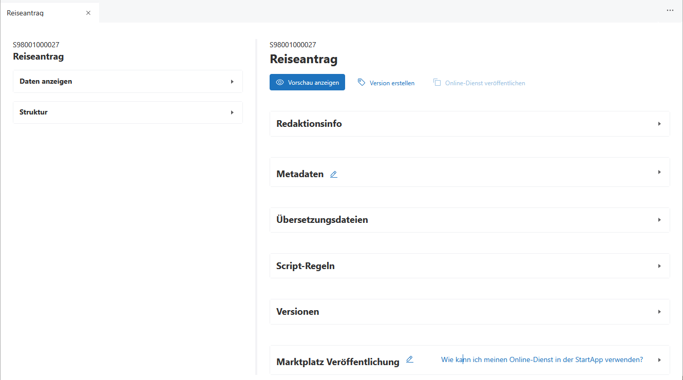Image resolution: width=683 pixels, height=380 pixels.
Task: Expand the Versionen section arrow
Action: click(659, 312)
